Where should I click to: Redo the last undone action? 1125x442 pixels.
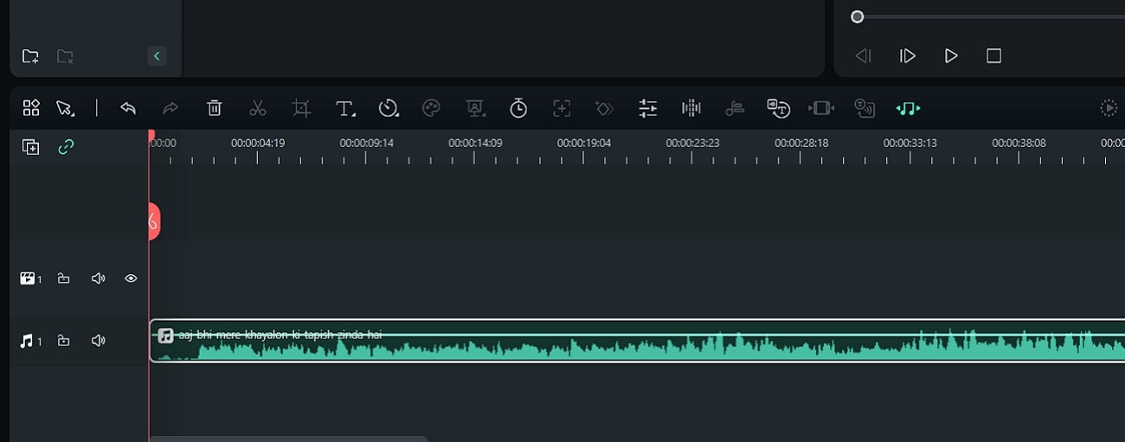pos(170,108)
